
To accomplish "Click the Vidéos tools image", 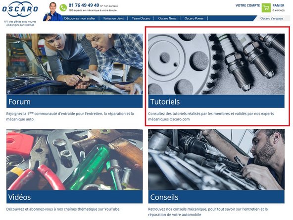I will (x=74, y=160).
